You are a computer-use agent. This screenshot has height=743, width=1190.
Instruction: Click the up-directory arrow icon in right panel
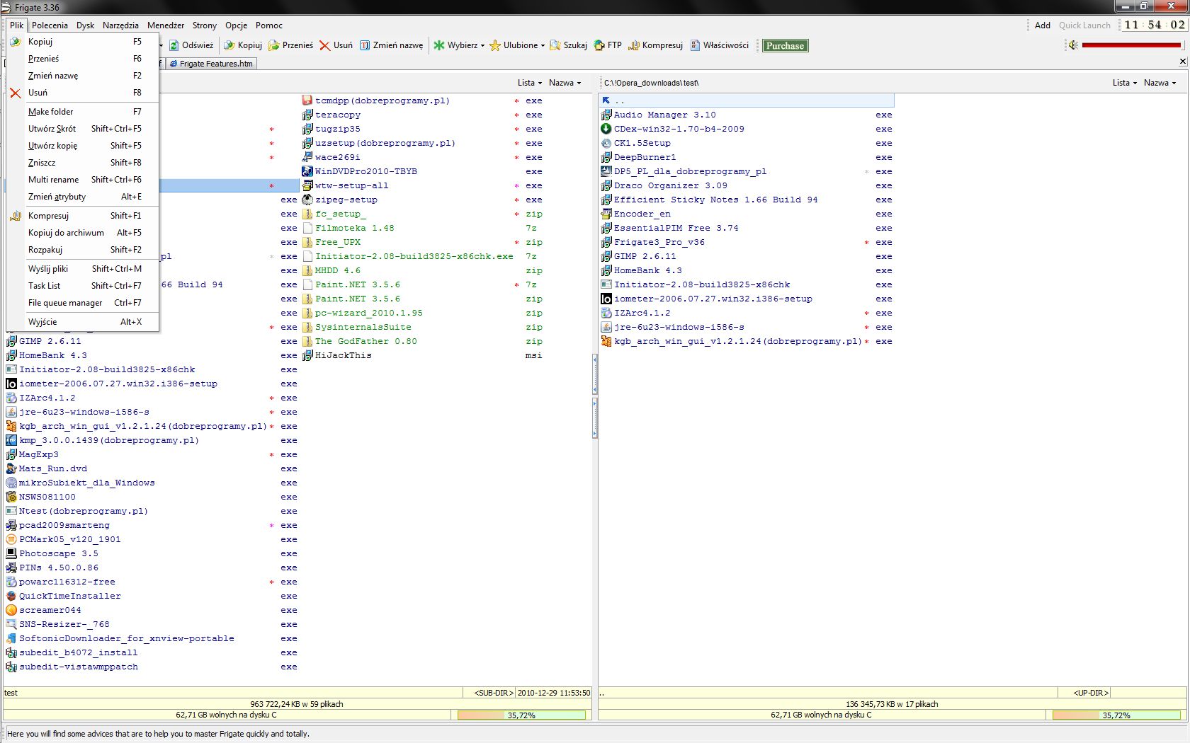tap(606, 100)
